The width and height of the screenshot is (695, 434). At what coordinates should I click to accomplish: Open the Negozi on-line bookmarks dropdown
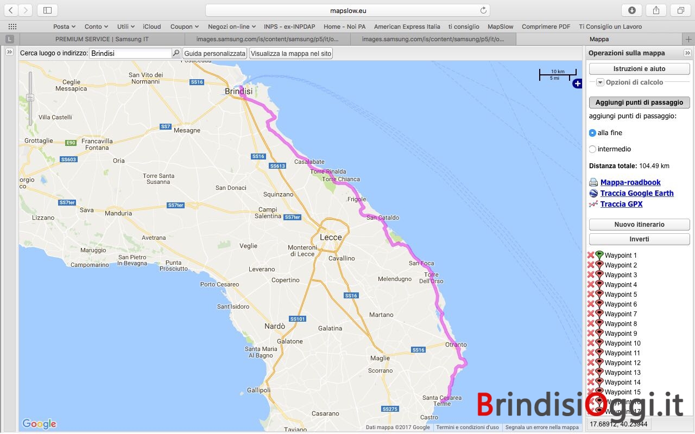(232, 27)
